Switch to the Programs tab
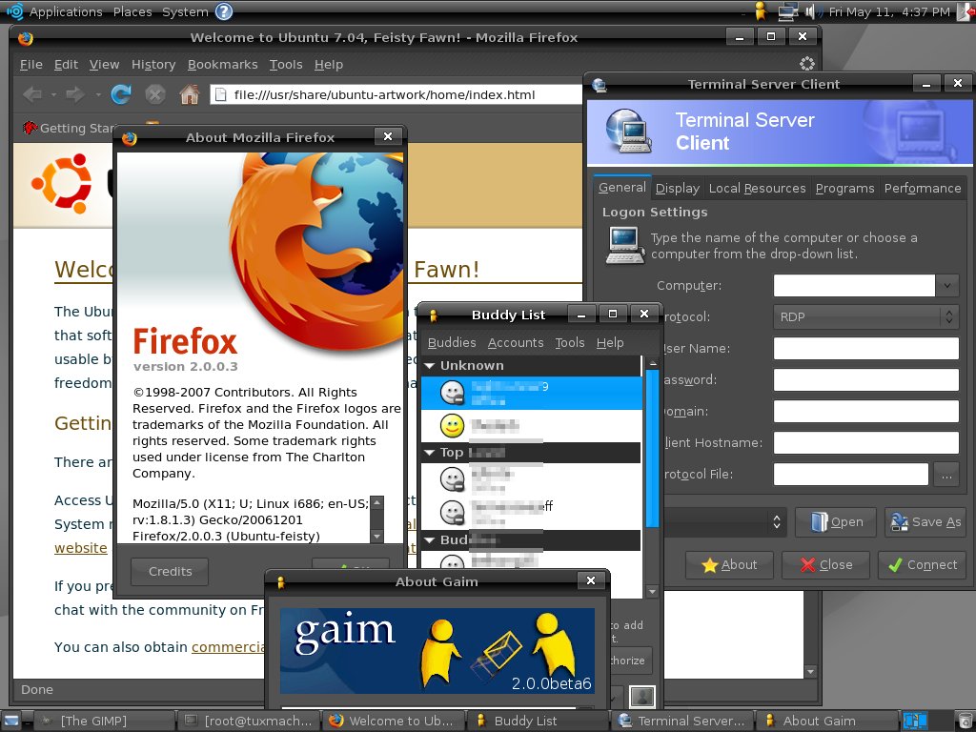This screenshot has width=976, height=732. [844, 188]
